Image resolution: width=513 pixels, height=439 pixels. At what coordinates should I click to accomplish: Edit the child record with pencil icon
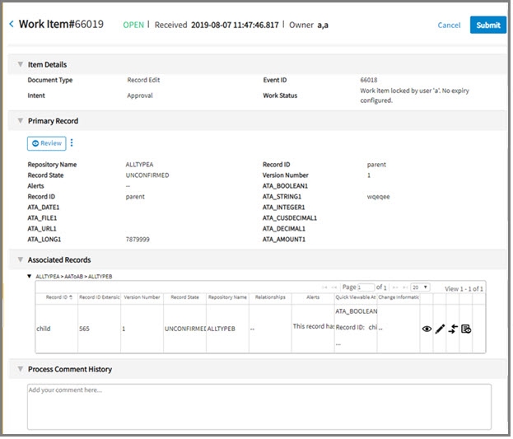pos(440,329)
